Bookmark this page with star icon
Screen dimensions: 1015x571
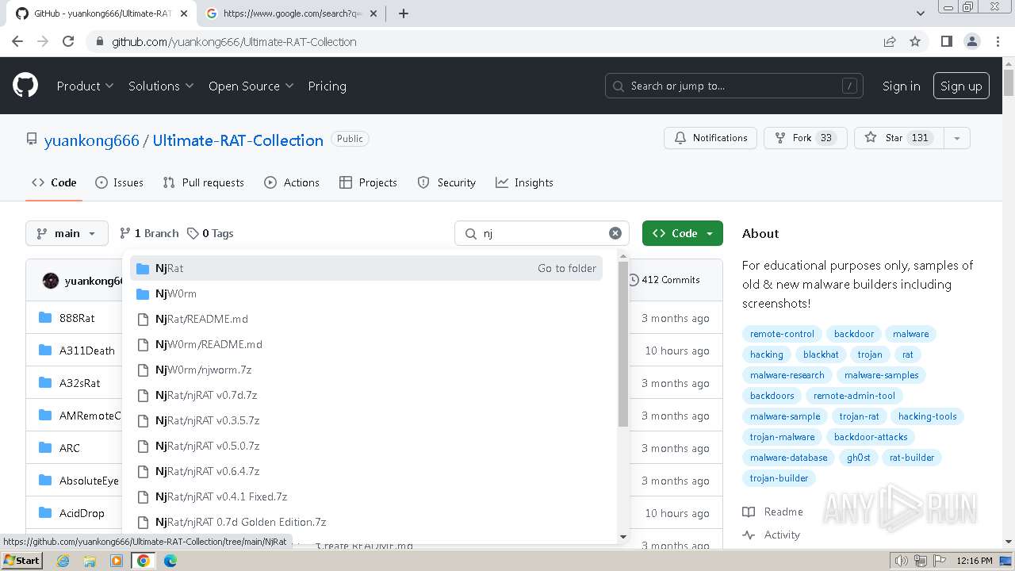(x=915, y=41)
